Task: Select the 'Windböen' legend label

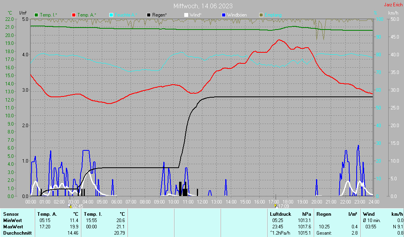Action: tap(237, 15)
